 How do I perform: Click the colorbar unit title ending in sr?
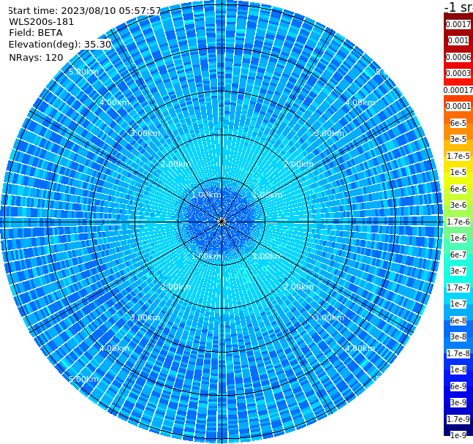coord(458,7)
